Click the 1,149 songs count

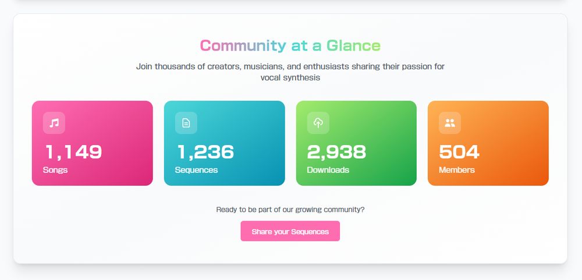tap(73, 152)
